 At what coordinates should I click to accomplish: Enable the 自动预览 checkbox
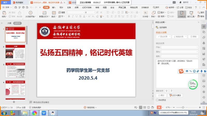157,100
